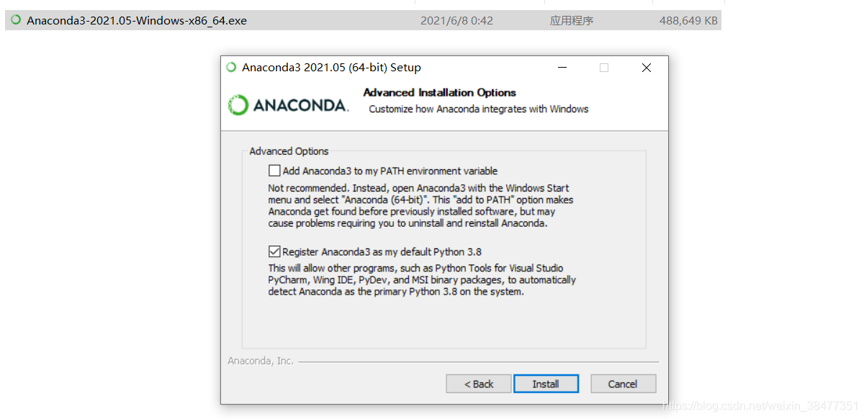Click the "Anaconda3 2021.05 (64-bit) Setup" title text
Screen dimensions: 864x419
[331, 68]
